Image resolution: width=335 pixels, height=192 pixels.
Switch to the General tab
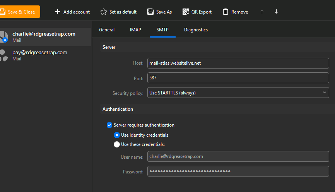(x=107, y=30)
